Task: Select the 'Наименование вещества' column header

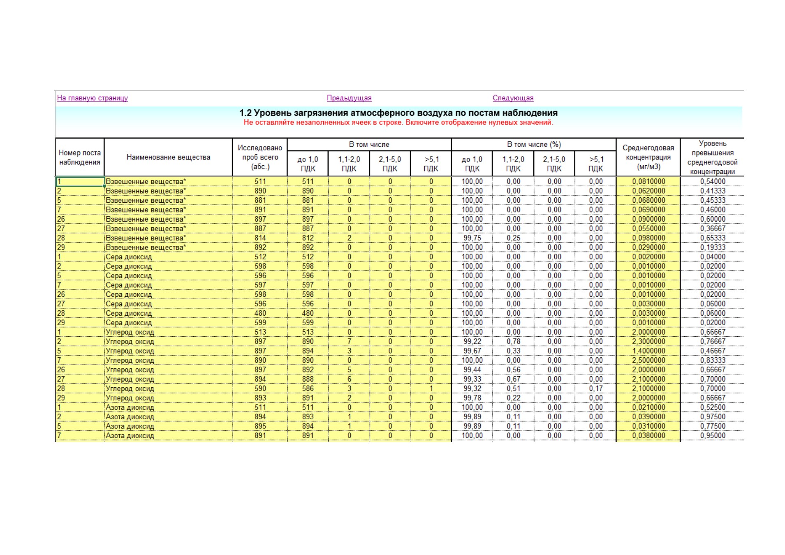Action: (168, 157)
